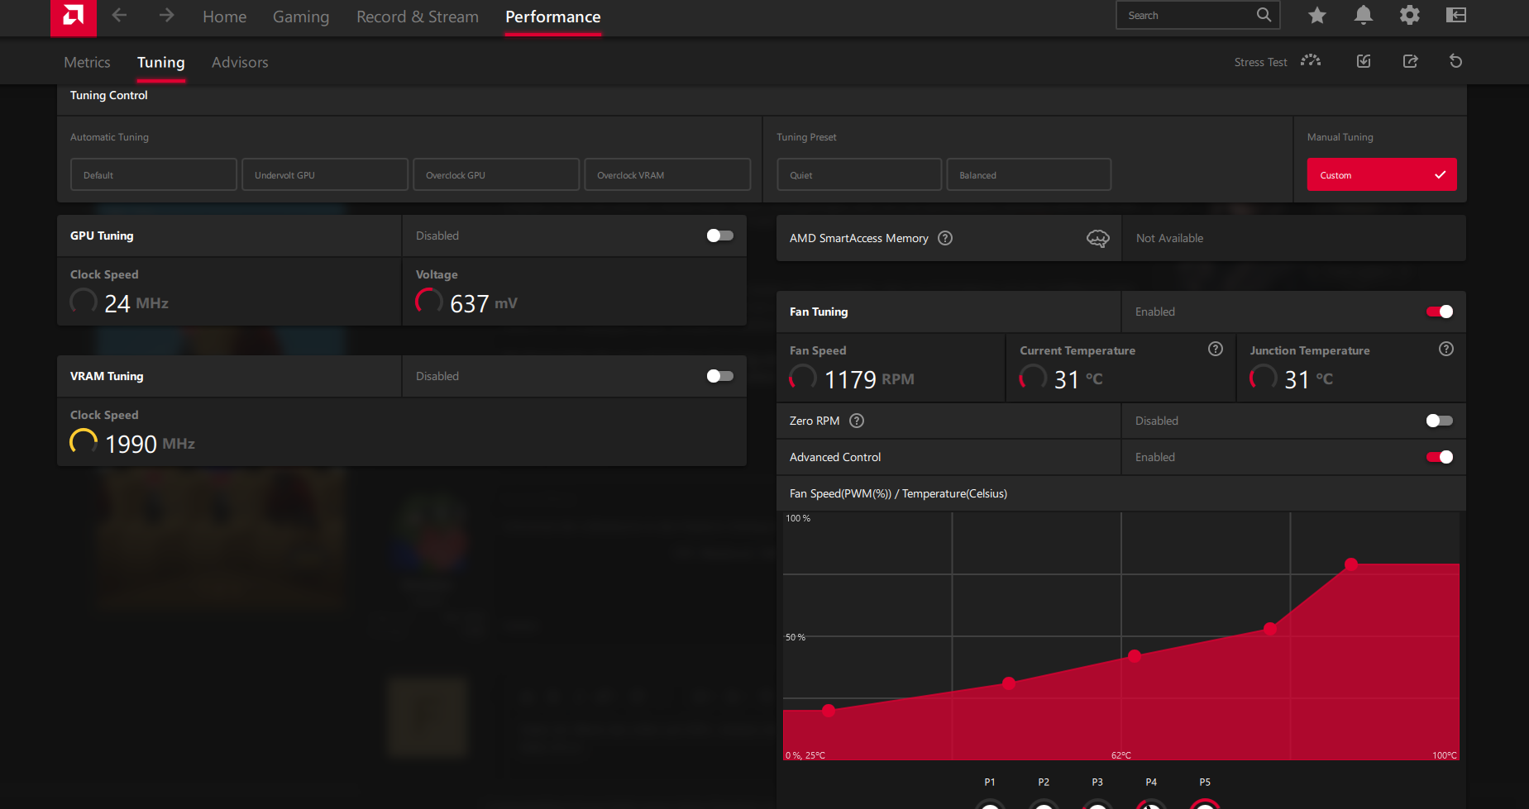Switch to the Metrics sub-tab
1529x809 pixels.
[x=87, y=62]
